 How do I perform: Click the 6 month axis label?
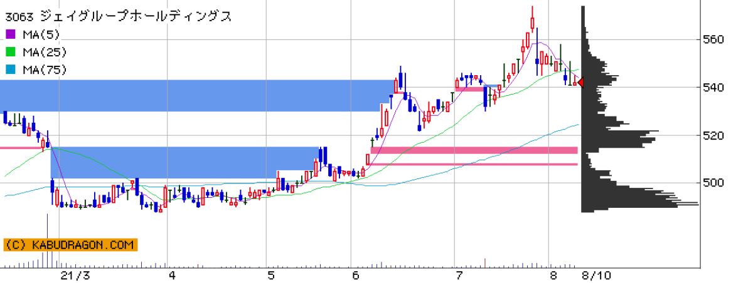[356, 275]
